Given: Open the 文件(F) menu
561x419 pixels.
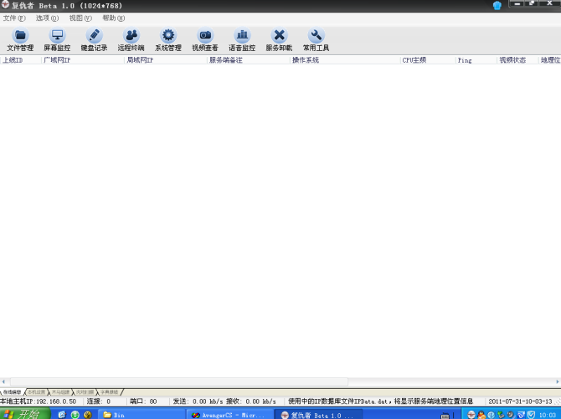Looking at the screenshot, I should [x=14, y=18].
